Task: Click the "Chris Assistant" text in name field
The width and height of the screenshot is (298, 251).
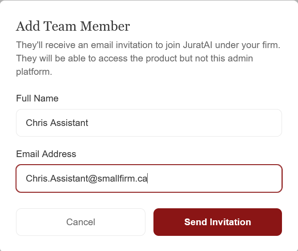Action: [x=57, y=123]
